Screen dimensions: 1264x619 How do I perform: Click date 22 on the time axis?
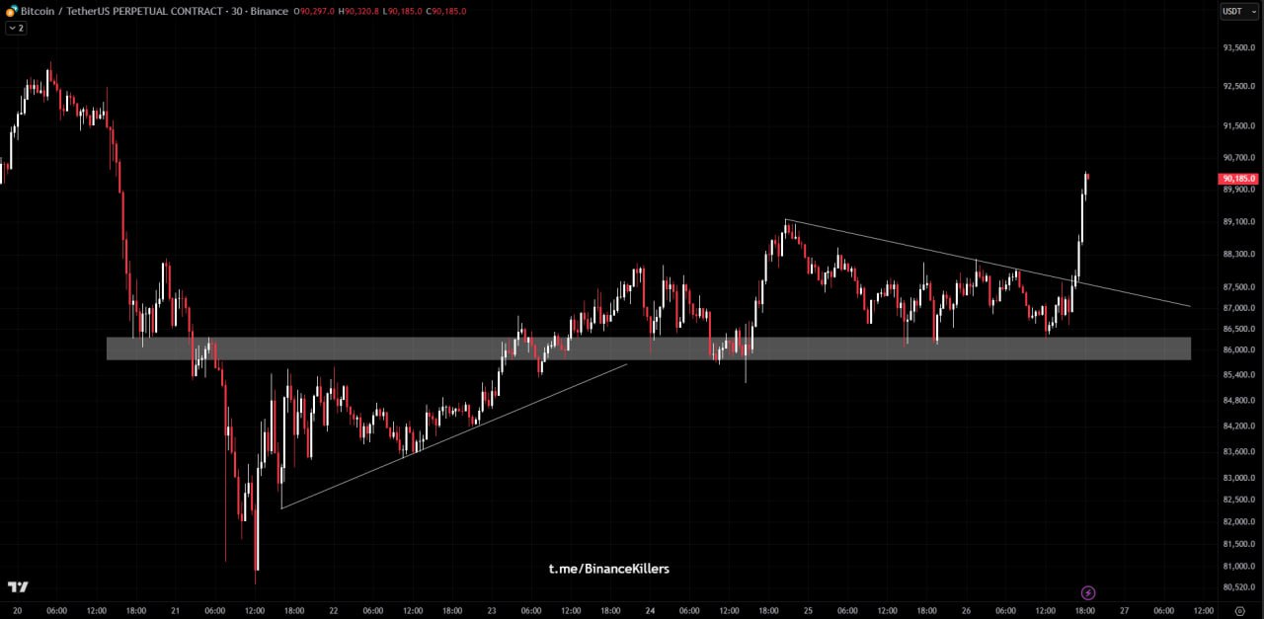pos(334,611)
